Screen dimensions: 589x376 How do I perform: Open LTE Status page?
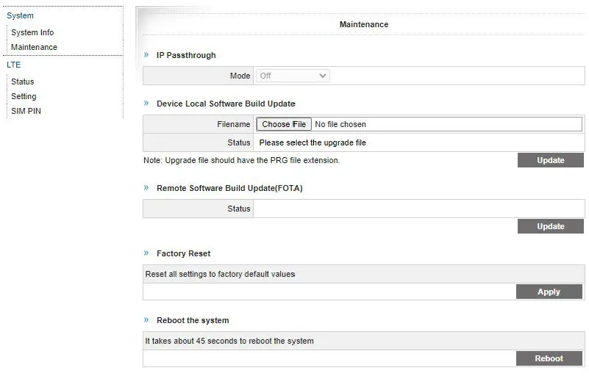pos(22,82)
